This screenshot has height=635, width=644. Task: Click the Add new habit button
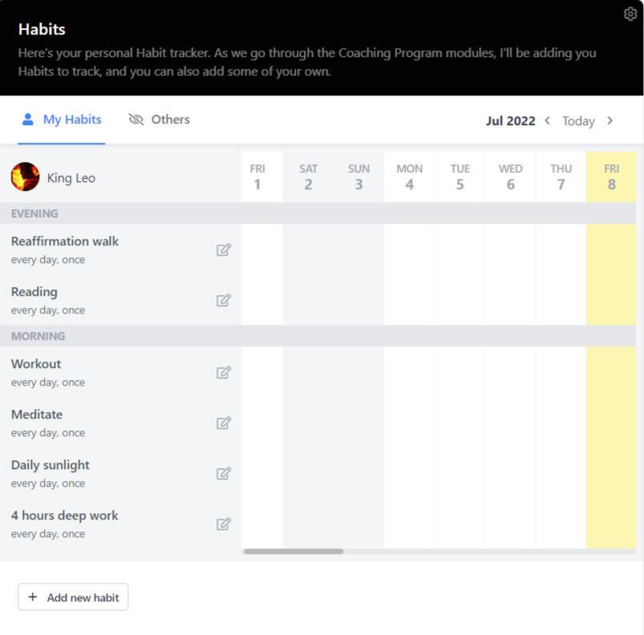coord(73,597)
